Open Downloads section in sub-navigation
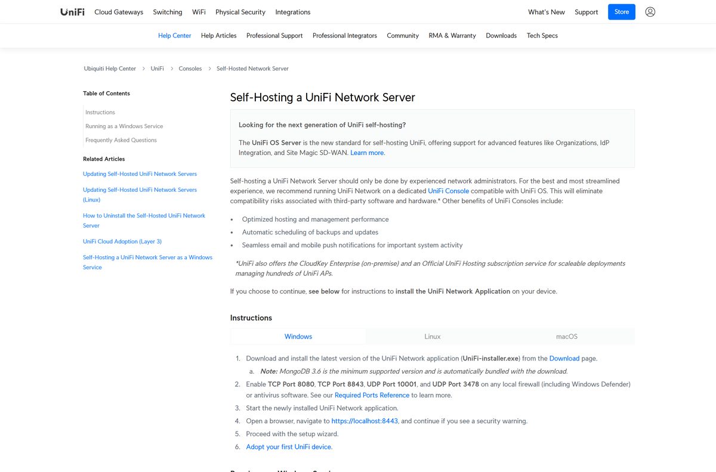The height and width of the screenshot is (472, 716). 501,36
